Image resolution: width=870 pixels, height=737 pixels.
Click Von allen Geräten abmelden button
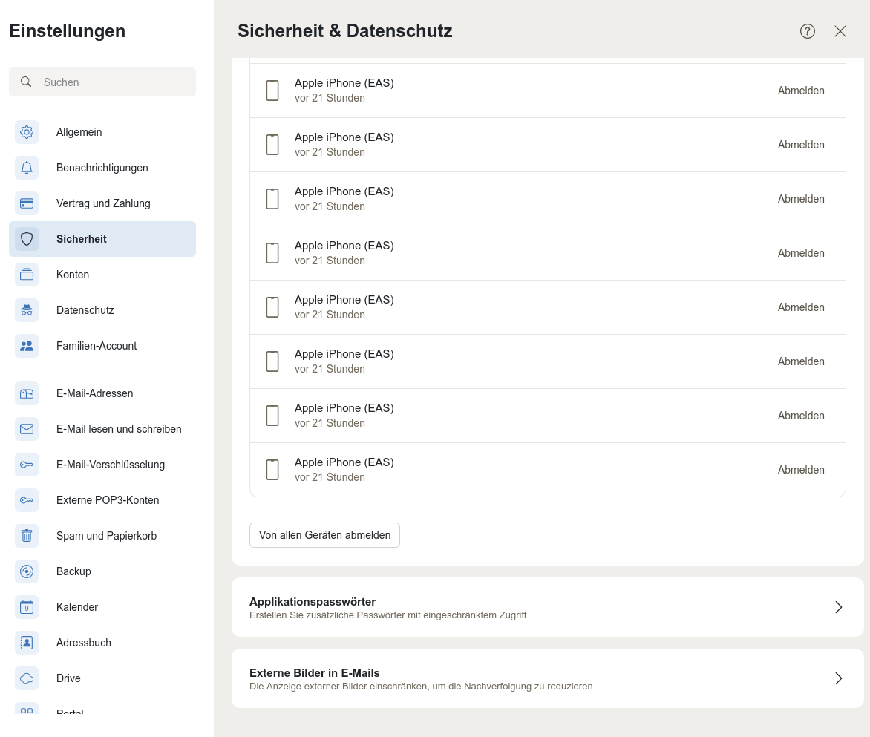pyautogui.click(x=324, y=535)
